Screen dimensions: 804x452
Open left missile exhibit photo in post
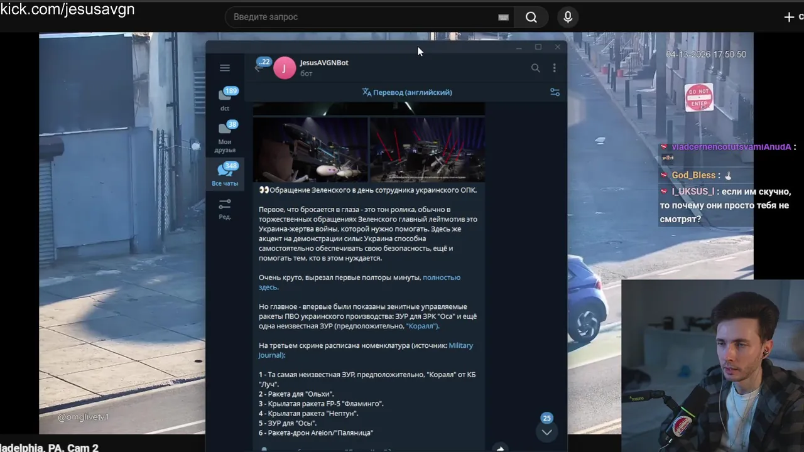(x=310, y=149)
